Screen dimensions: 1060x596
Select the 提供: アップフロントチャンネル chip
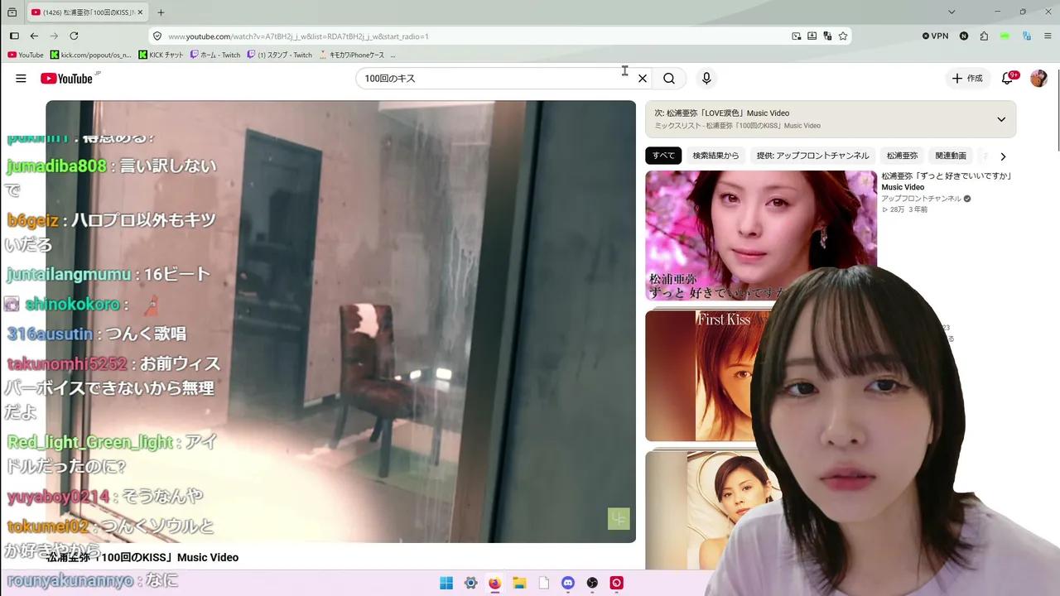pyautogui.click(x=812, y=156)
